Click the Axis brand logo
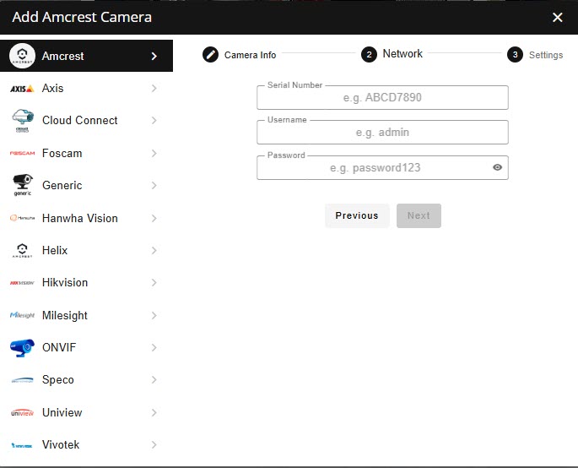Screen dimensions: 578x468 pyautogui.click(x=22, y=89)
